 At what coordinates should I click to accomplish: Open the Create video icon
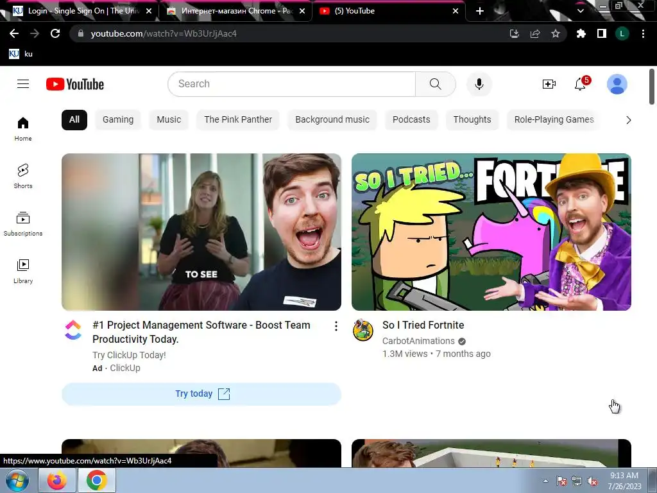point(549,84)
